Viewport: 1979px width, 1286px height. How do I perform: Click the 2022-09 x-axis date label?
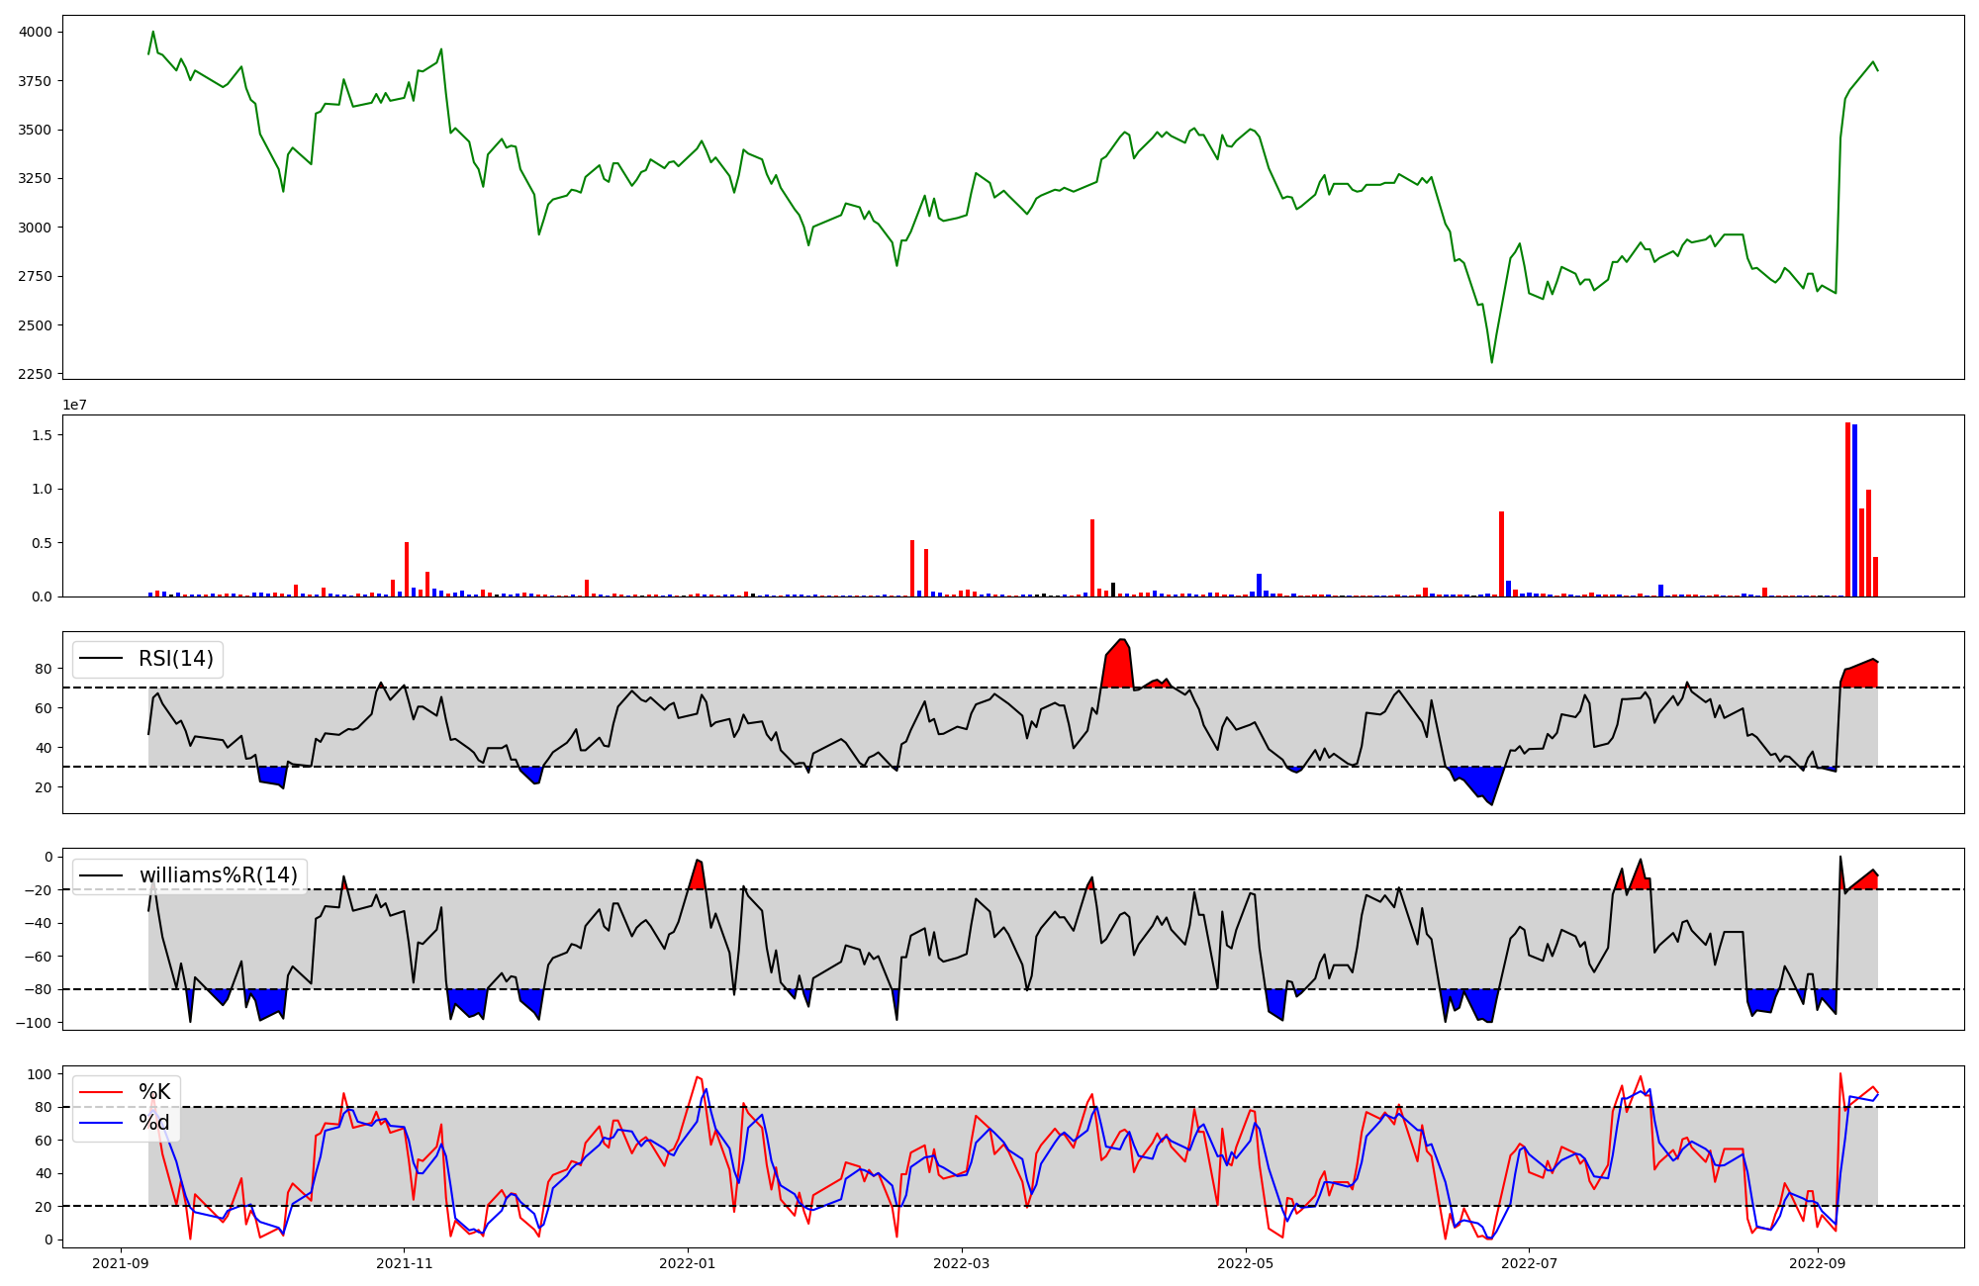(1818, 1263)
